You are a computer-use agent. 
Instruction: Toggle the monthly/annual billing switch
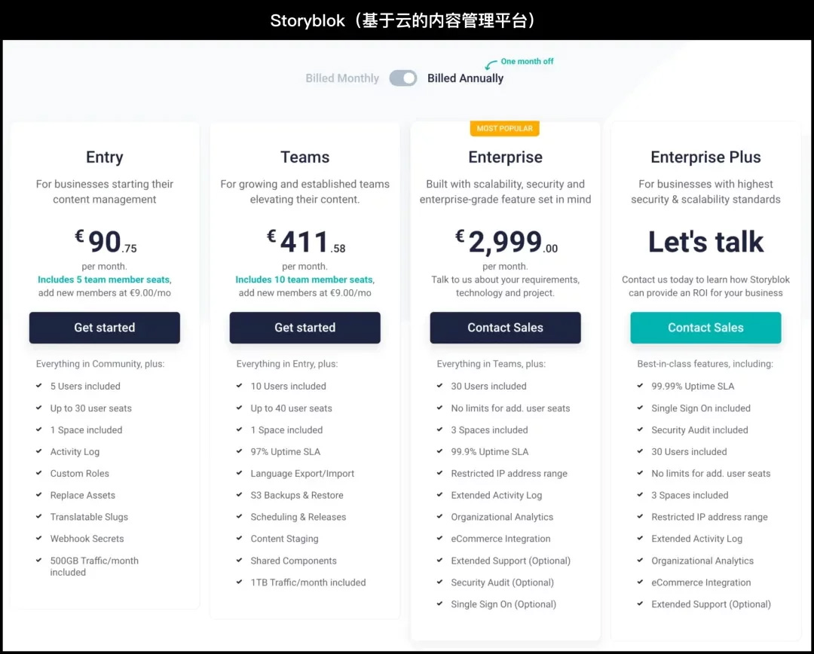(402, 78)
